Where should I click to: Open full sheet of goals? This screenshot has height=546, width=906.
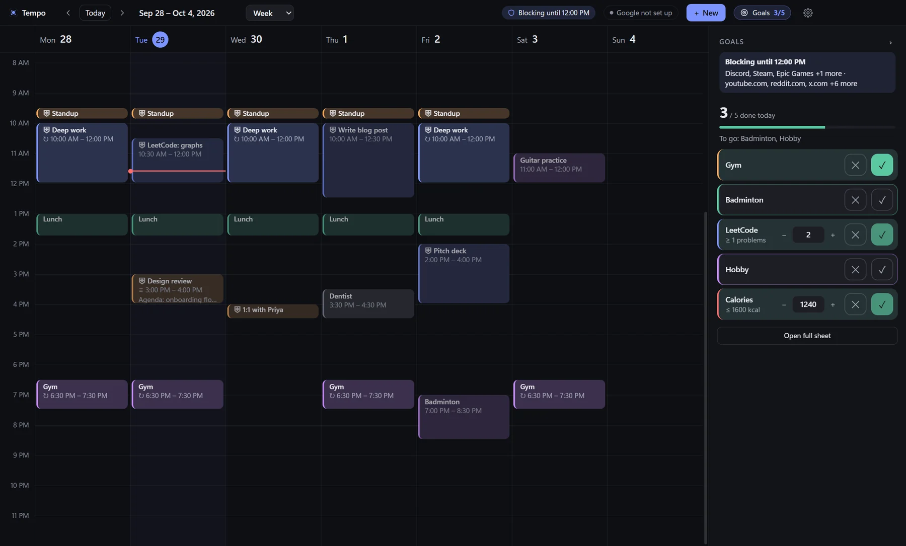tap(807, 336)
